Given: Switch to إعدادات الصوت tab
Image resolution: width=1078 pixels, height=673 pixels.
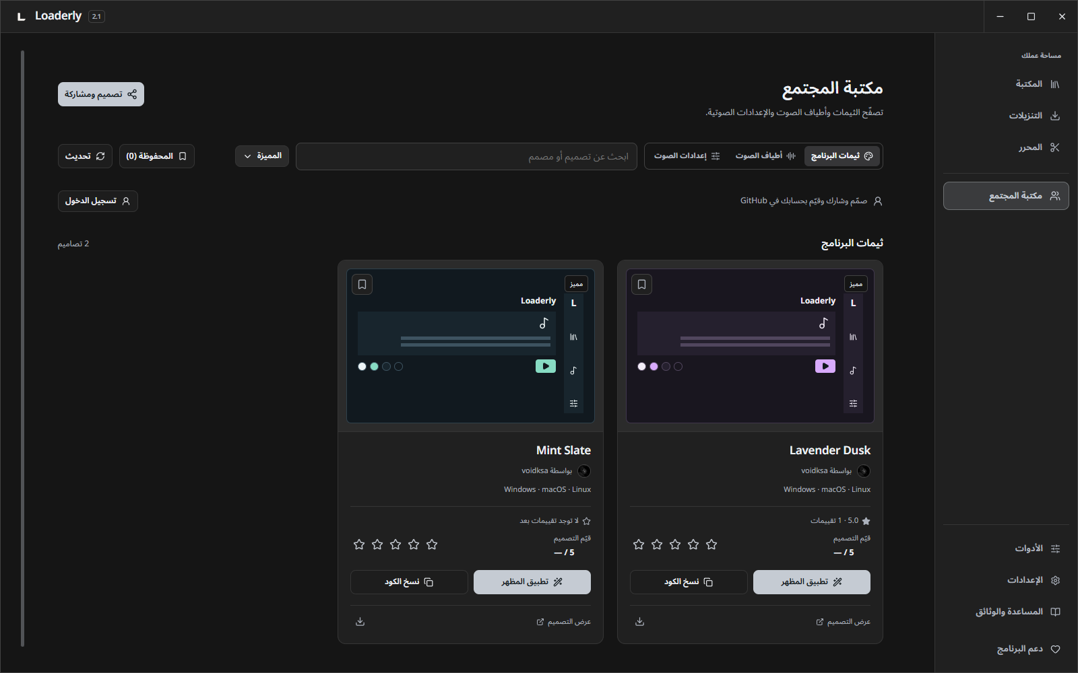Looking at the screenshot, I should tap(687, 156).
